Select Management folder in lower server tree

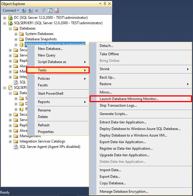point(30,136)
